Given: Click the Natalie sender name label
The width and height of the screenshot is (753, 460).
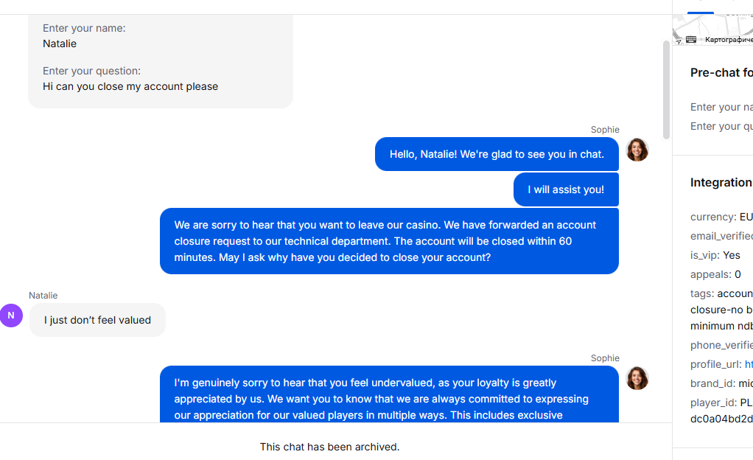Looking at the screenshot, I should 43,296.
